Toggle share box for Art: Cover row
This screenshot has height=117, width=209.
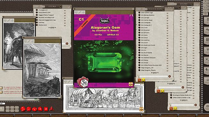tap(167, 28)
